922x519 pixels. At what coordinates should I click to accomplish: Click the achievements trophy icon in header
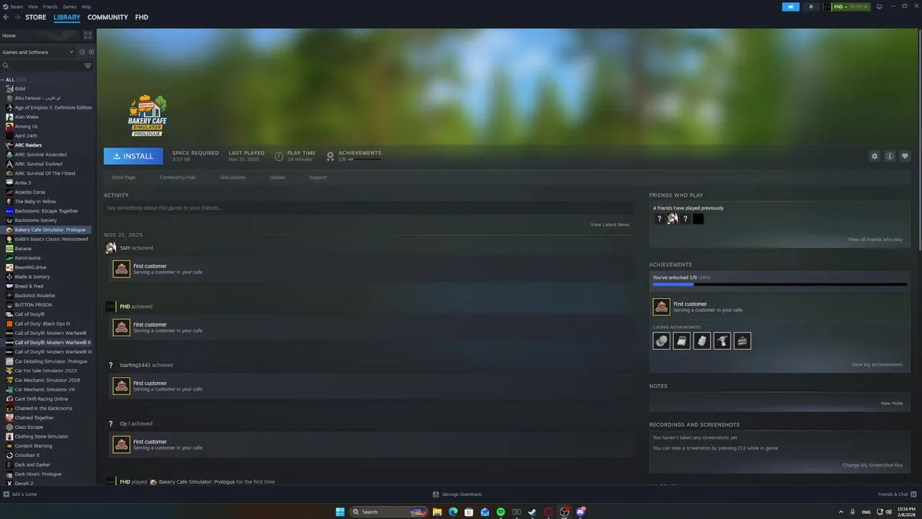[330, 156]
